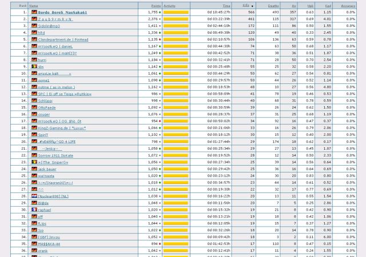Click the activity bar for rank 1 player

click(x=176, y=12)
